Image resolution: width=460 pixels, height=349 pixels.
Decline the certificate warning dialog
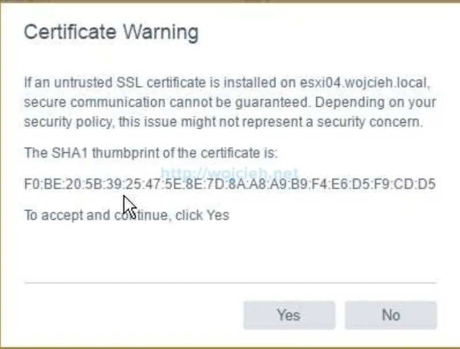pos(391,315)
